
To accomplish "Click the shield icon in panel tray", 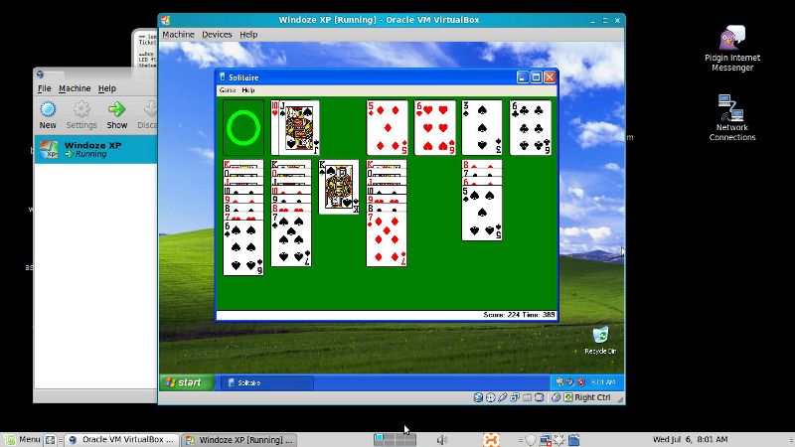I will (531, 440).
